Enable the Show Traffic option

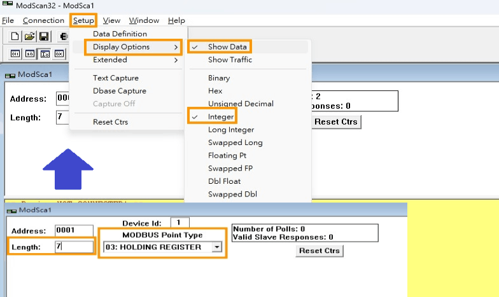pyautogui.click(x=230, y=60)
